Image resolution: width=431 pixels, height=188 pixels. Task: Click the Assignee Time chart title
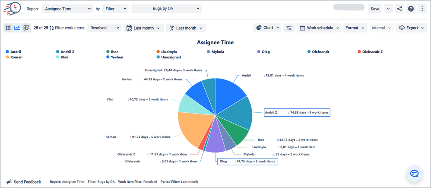pos(215,42)
